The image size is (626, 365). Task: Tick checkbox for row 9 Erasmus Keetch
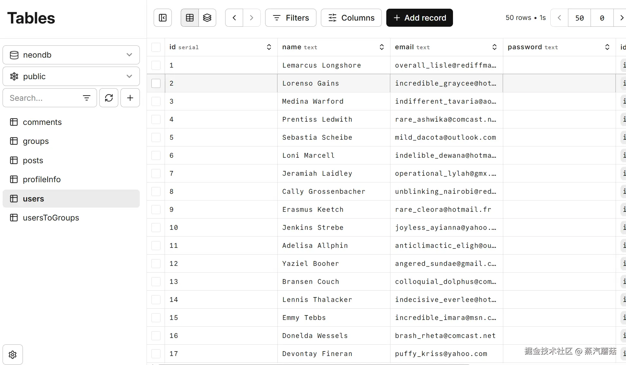pyautogui.click(x=156, y=210)
